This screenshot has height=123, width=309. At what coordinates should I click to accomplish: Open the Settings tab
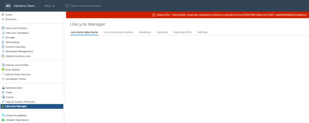click(202, 32)
